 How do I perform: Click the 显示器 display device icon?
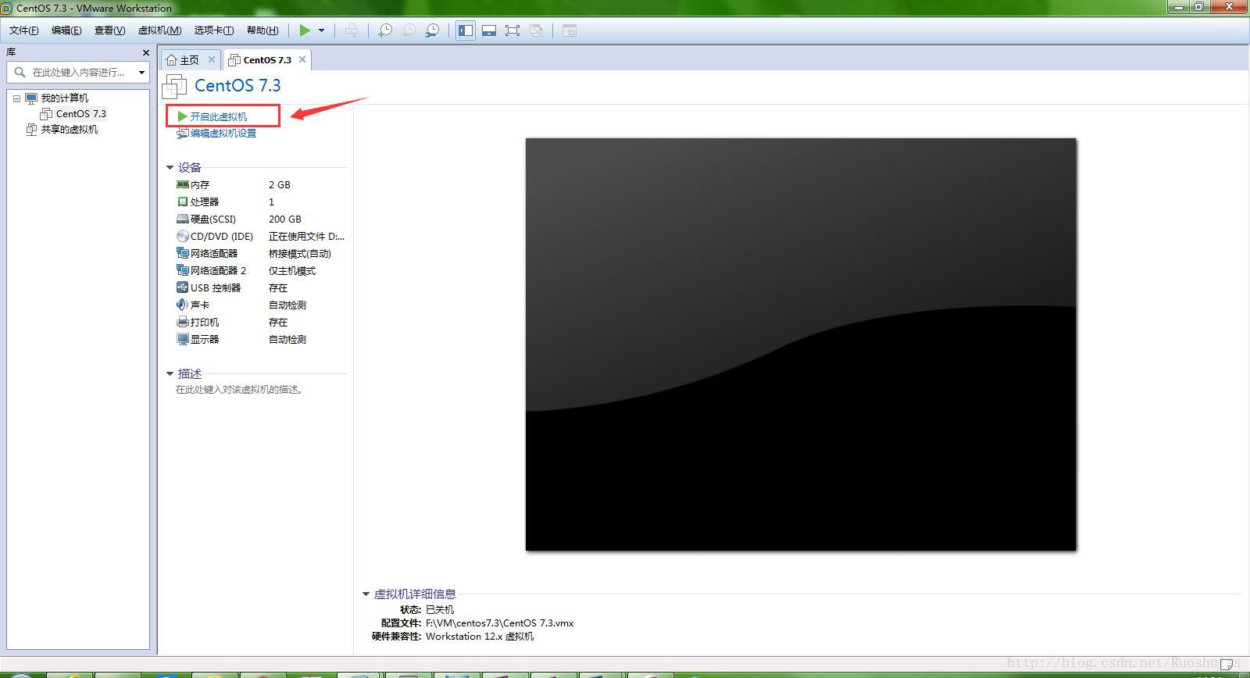[x=183, y=339]
